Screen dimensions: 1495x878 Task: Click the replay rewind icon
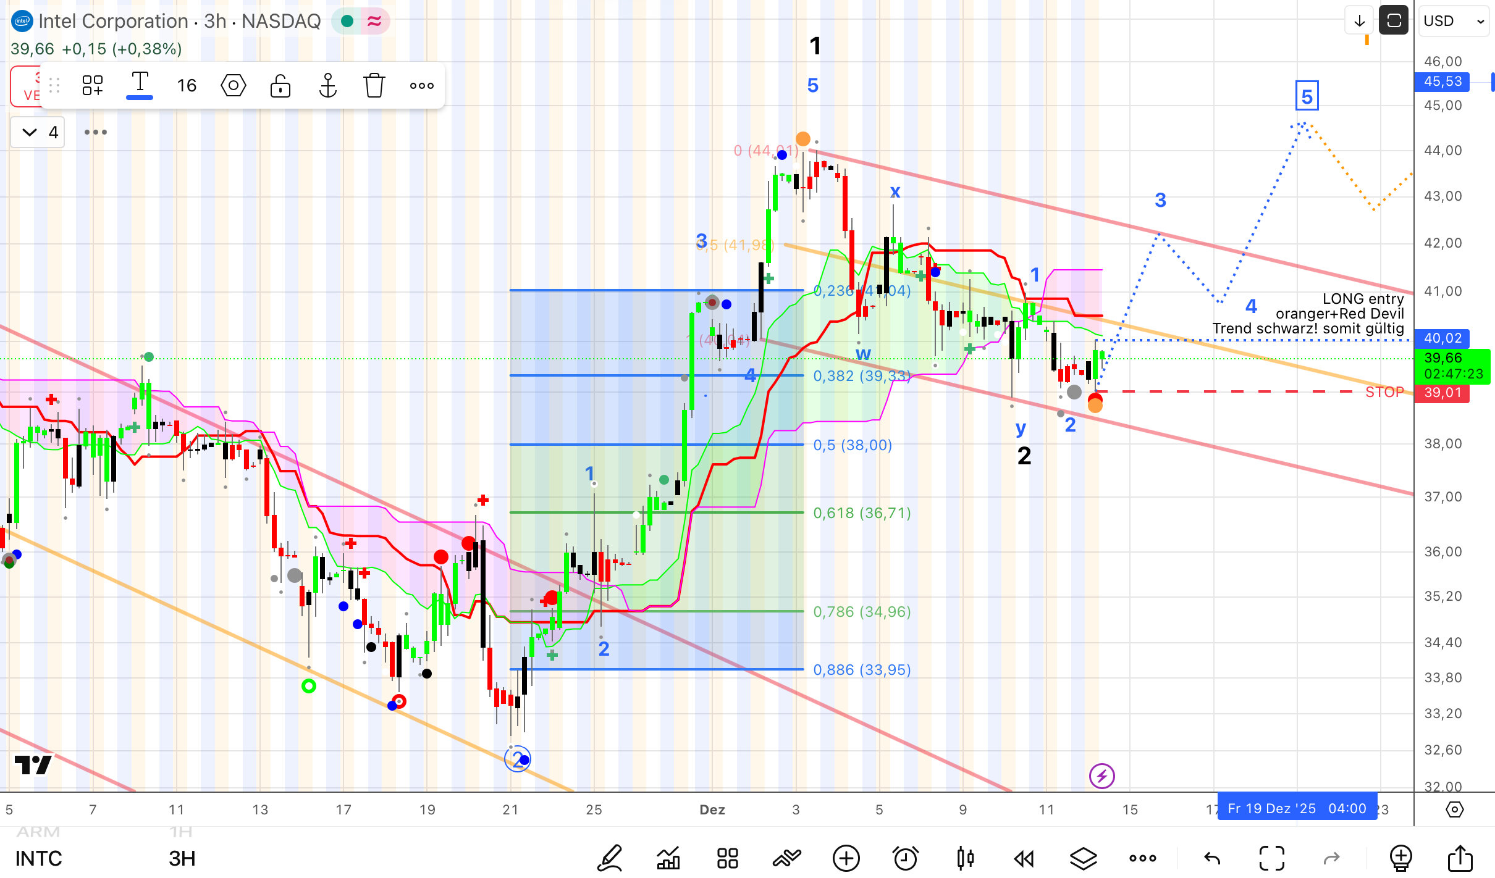[1024, 858]
